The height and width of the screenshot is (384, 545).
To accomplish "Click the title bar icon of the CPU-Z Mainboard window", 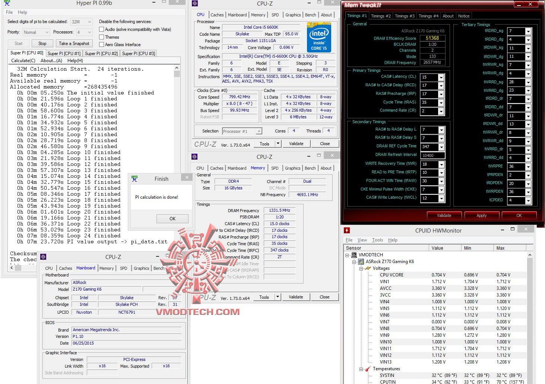I will point(43,257).
